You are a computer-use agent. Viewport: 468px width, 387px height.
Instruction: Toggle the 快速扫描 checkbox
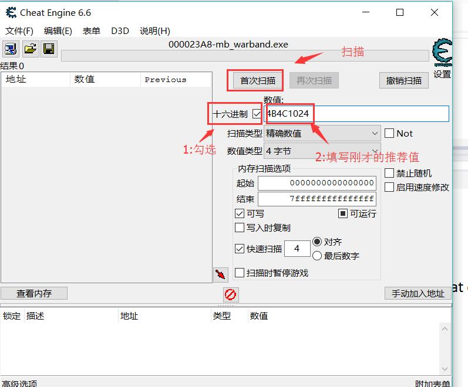tap(240, 249)
